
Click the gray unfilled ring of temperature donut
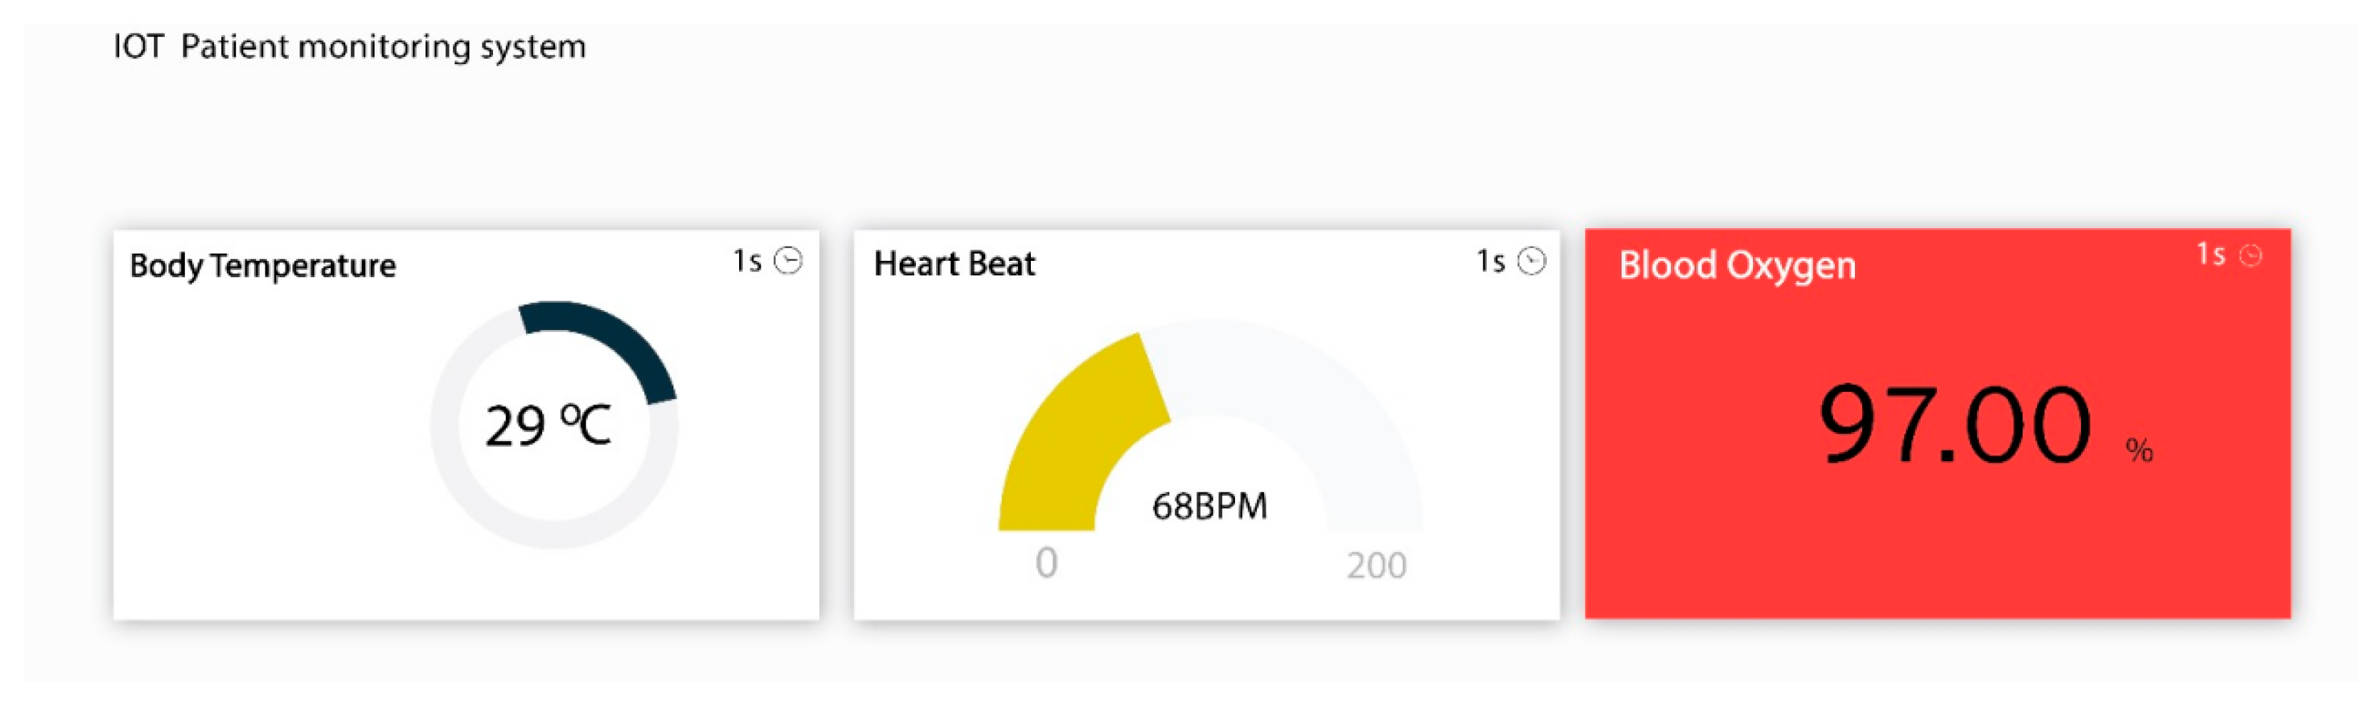point(480,499)
